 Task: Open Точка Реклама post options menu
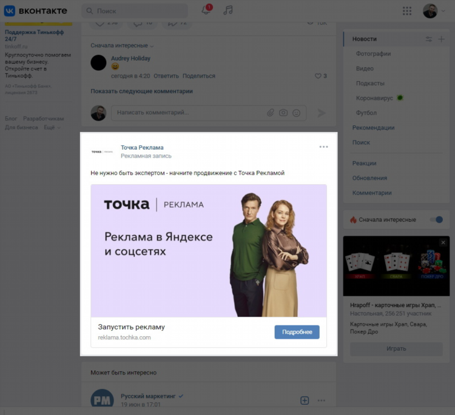323,147
